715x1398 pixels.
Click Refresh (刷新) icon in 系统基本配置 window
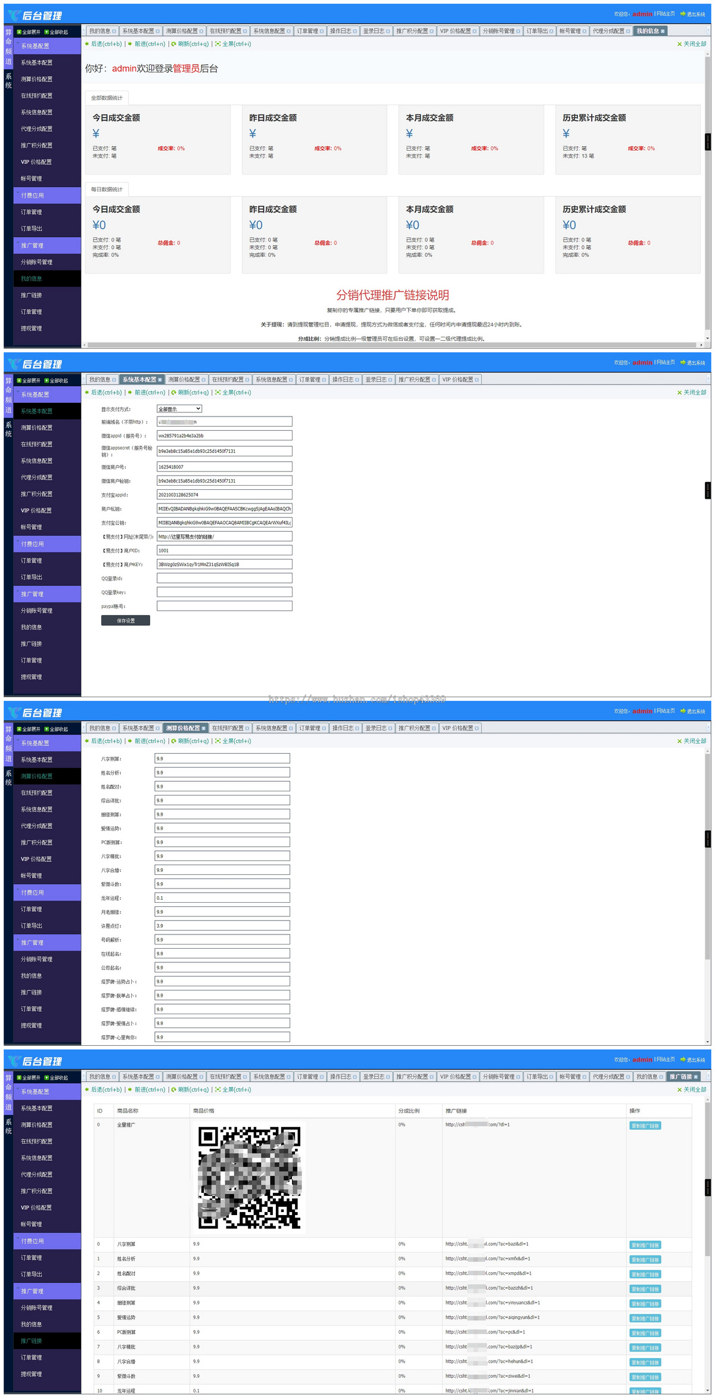(x=173, y=393)
